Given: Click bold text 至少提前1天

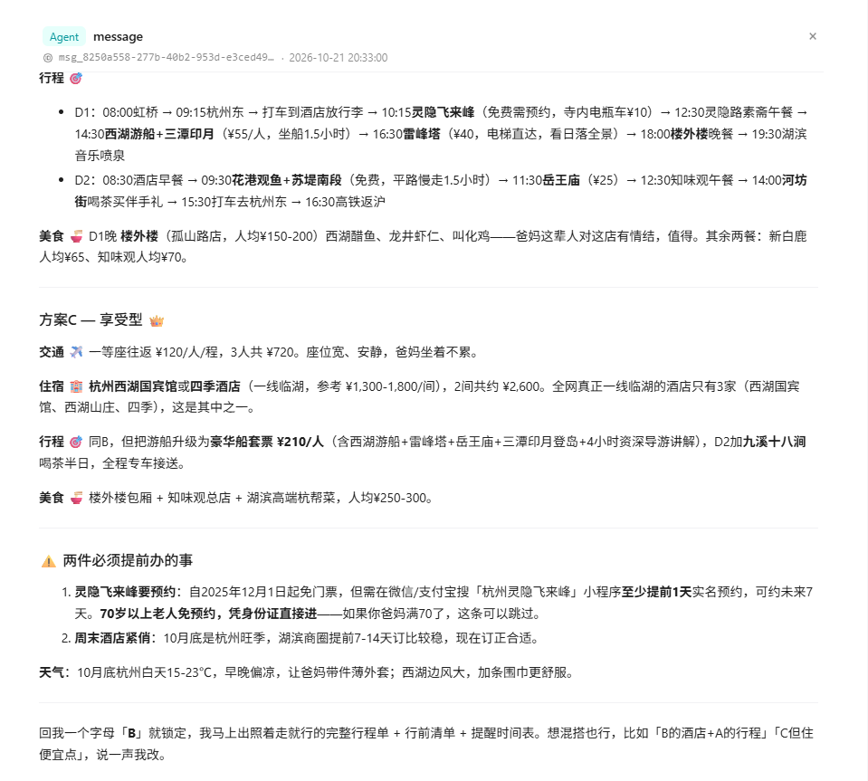Looking at the screenshot, I should click(x=656, y=592).
